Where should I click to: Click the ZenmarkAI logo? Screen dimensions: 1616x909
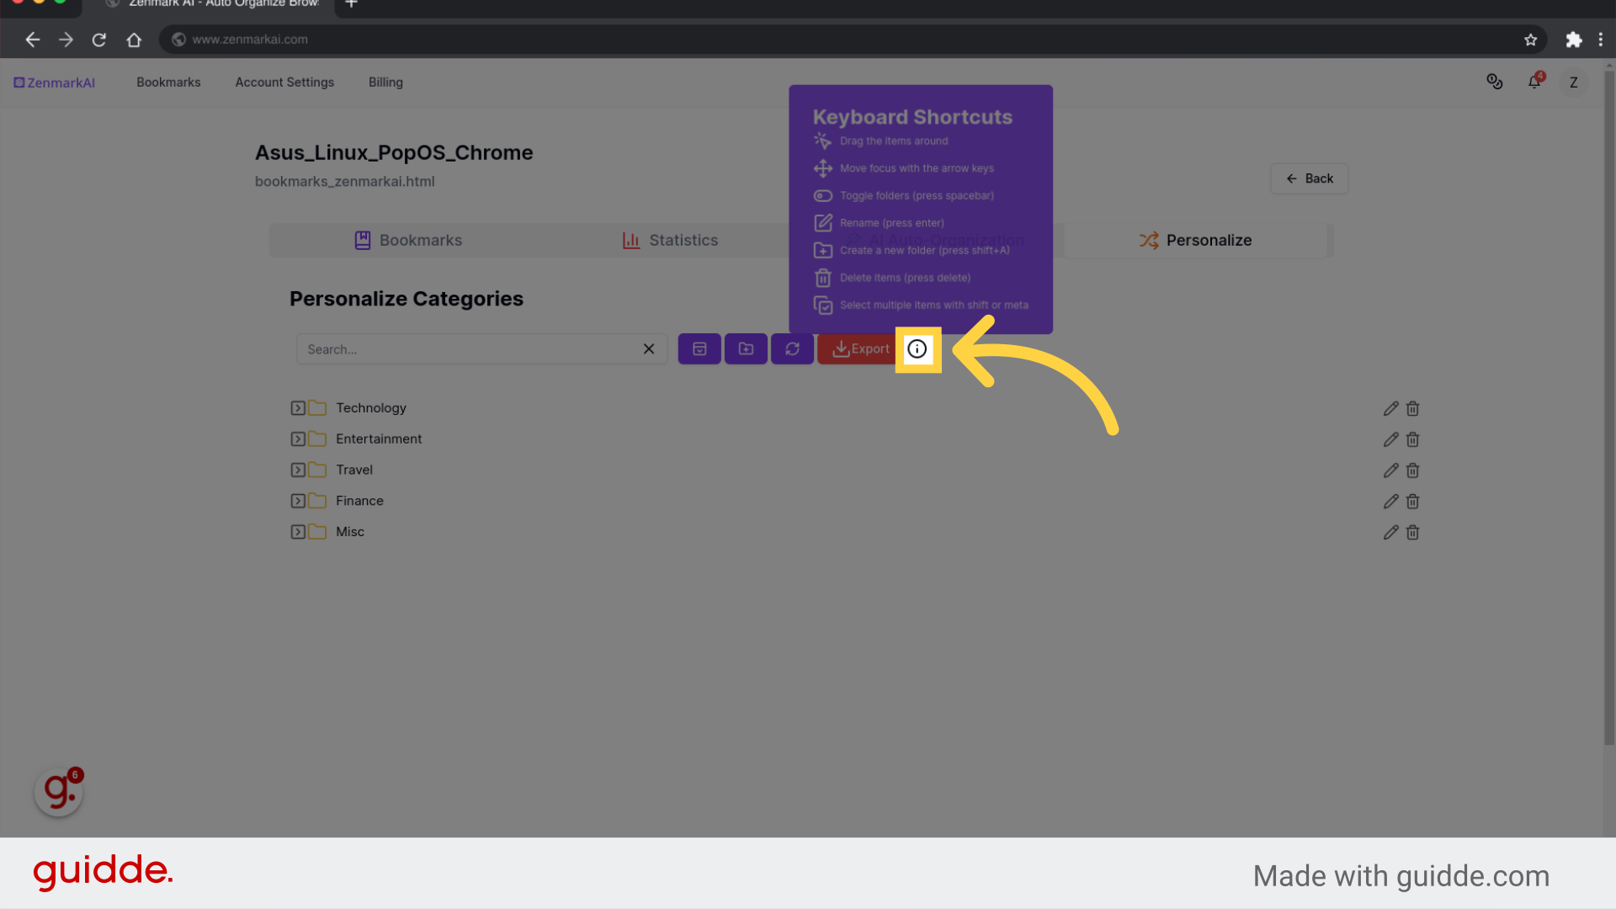click(54, 82)
